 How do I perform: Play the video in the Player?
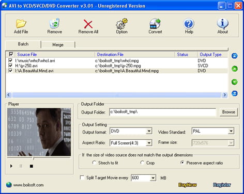tap(11, 166)
